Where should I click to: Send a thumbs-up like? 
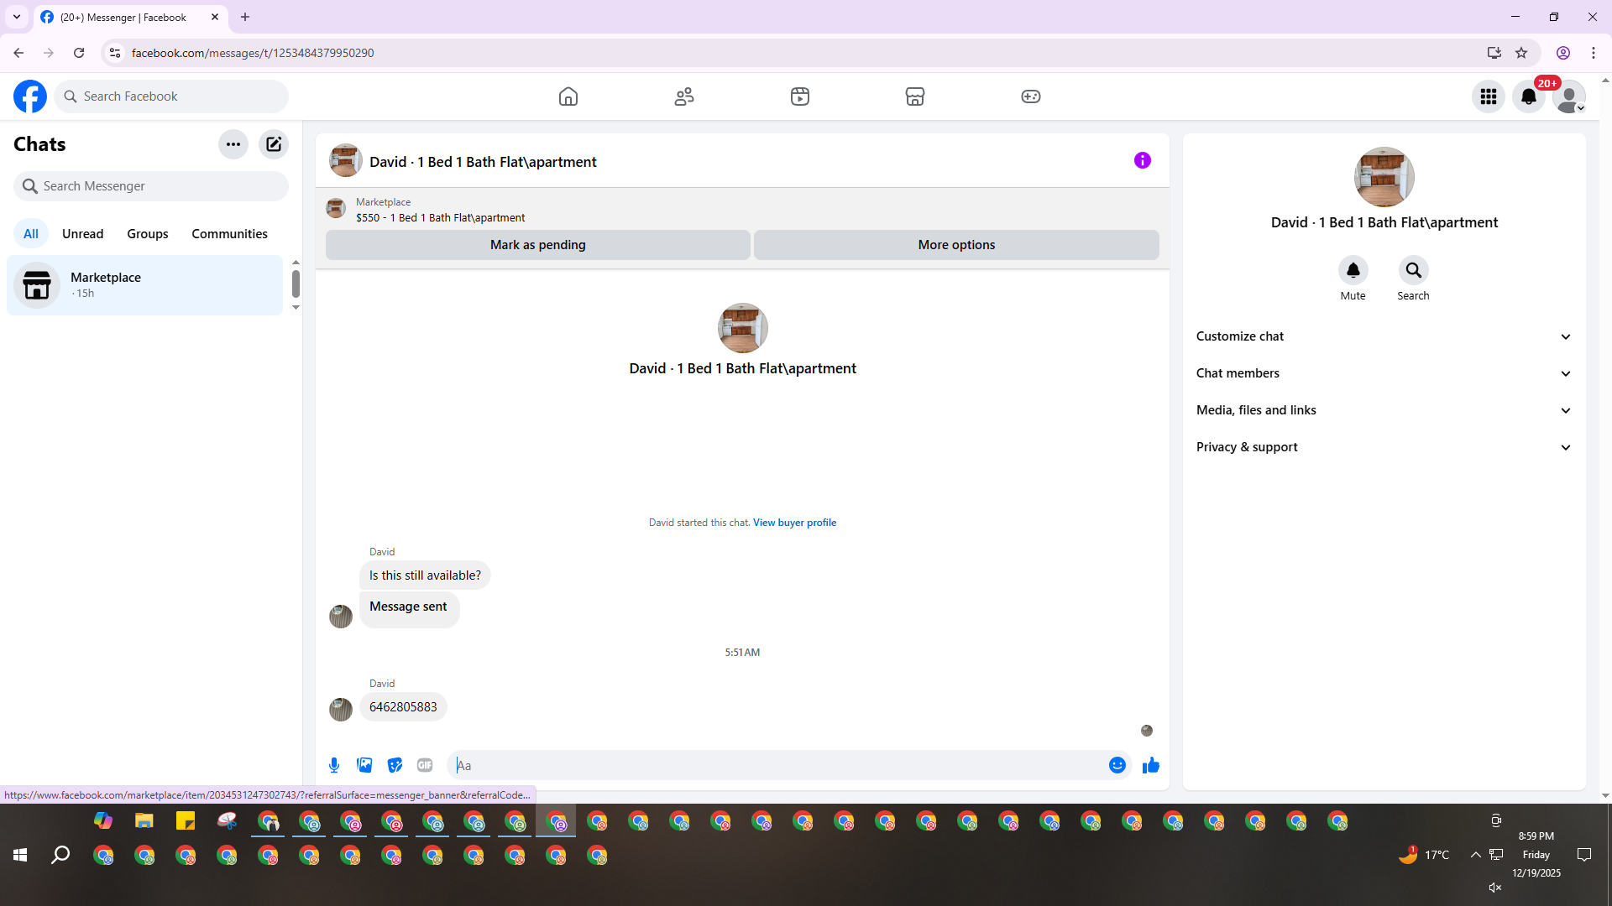(x=1150, y=765)
